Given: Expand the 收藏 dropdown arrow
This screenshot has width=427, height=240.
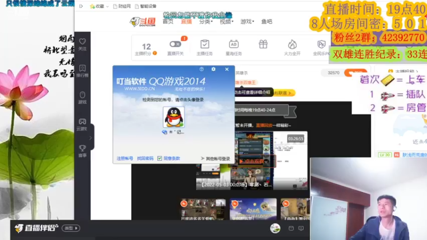Looking at the screenshot, I should (x=107, y=6).
